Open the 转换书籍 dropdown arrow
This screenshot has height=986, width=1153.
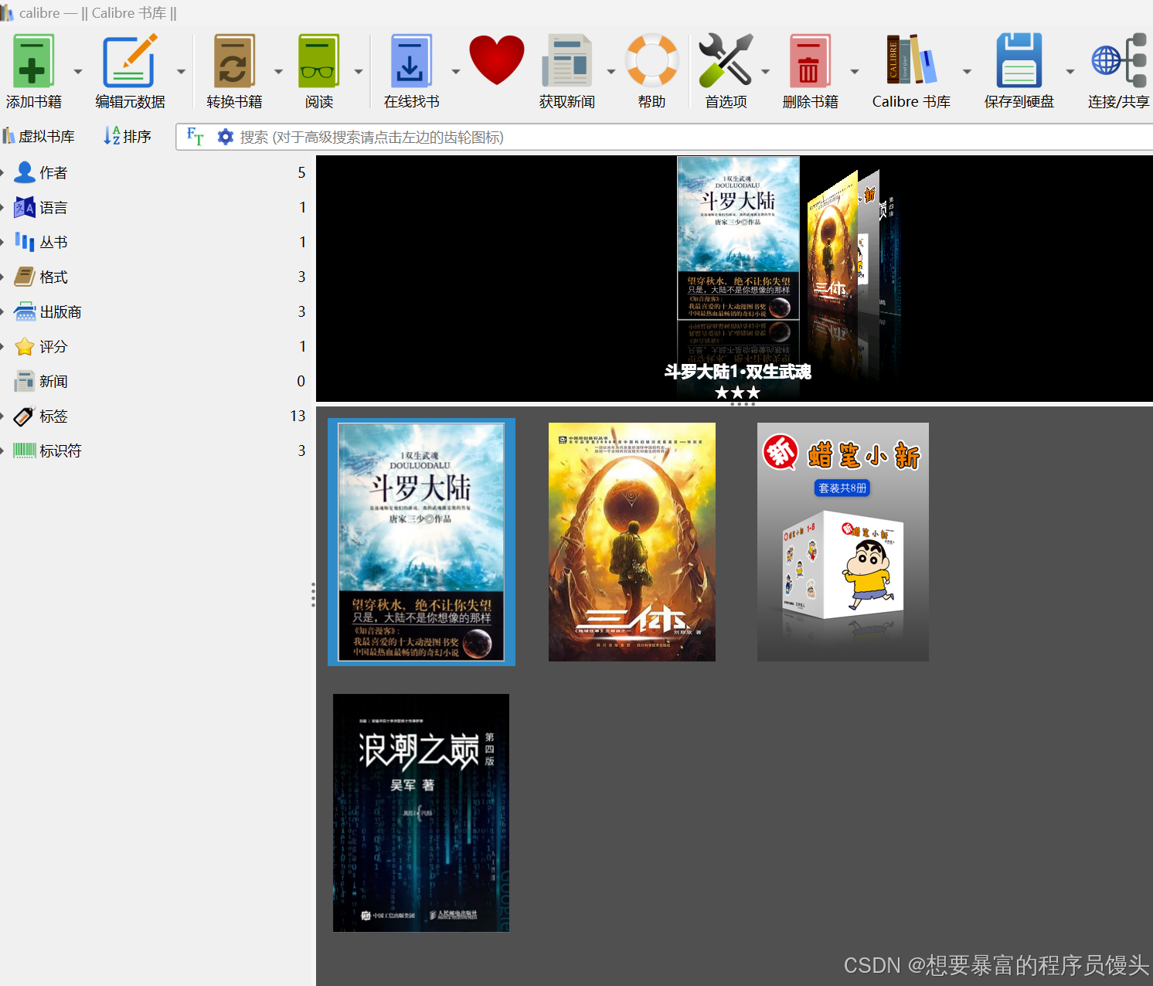pos(278,72)
